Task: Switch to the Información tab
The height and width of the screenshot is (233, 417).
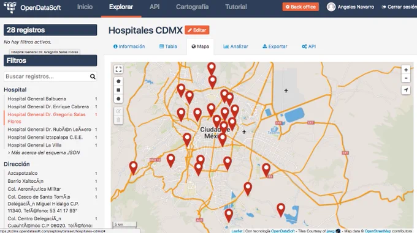Action: 129,46
